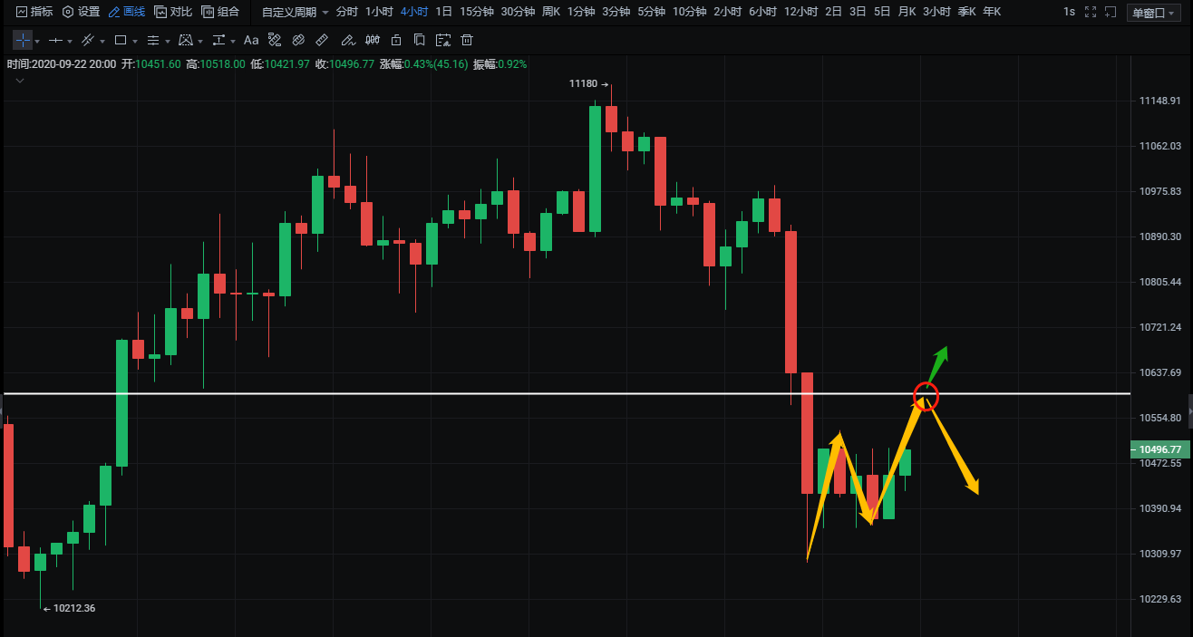Toggle the 组合 combination view
The width and height of the screenshot is (1193, 637).
pos(220,12)
